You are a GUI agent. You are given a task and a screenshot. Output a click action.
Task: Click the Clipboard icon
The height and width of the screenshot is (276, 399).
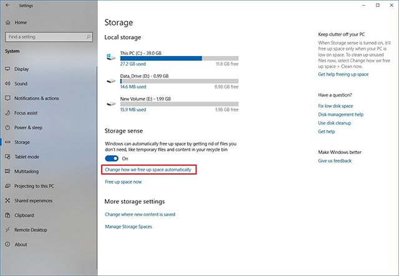[x=7, y=215]
